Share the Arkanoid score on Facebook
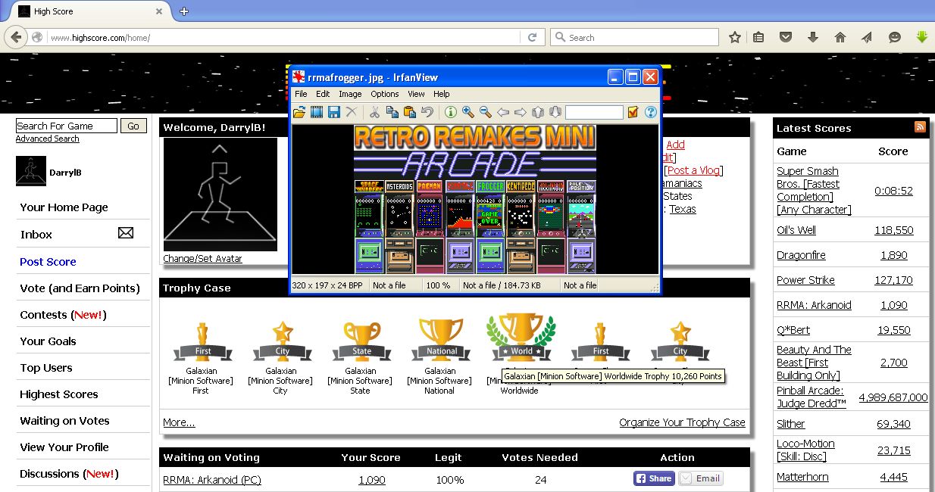Image resolution: width=935 pixels, height=492 pixels. pyautogui.click(x=653, y=478)
